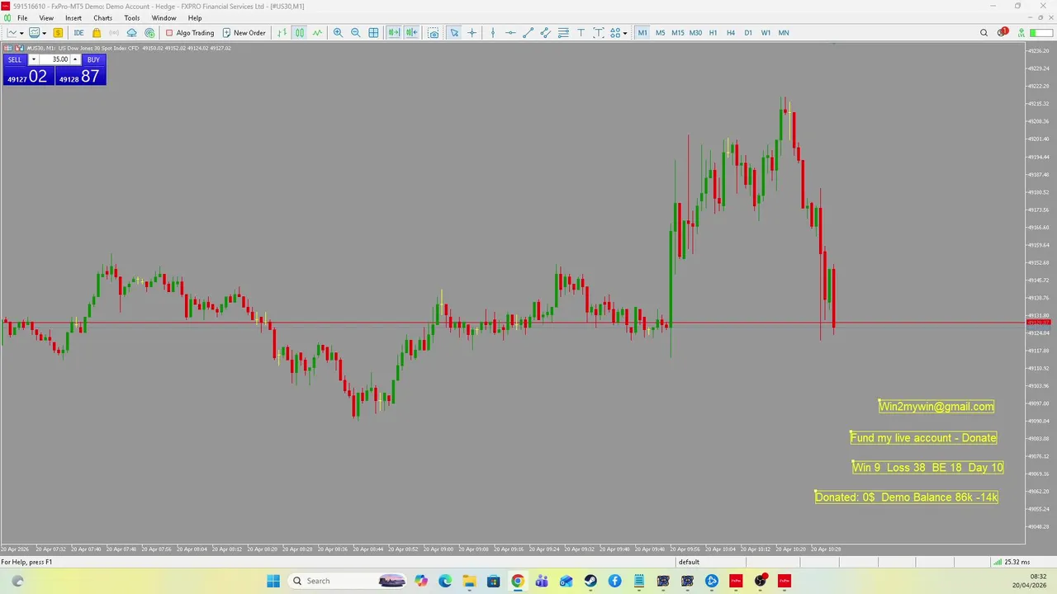Open the shapes objects dropdown

[x=618, y=33]
